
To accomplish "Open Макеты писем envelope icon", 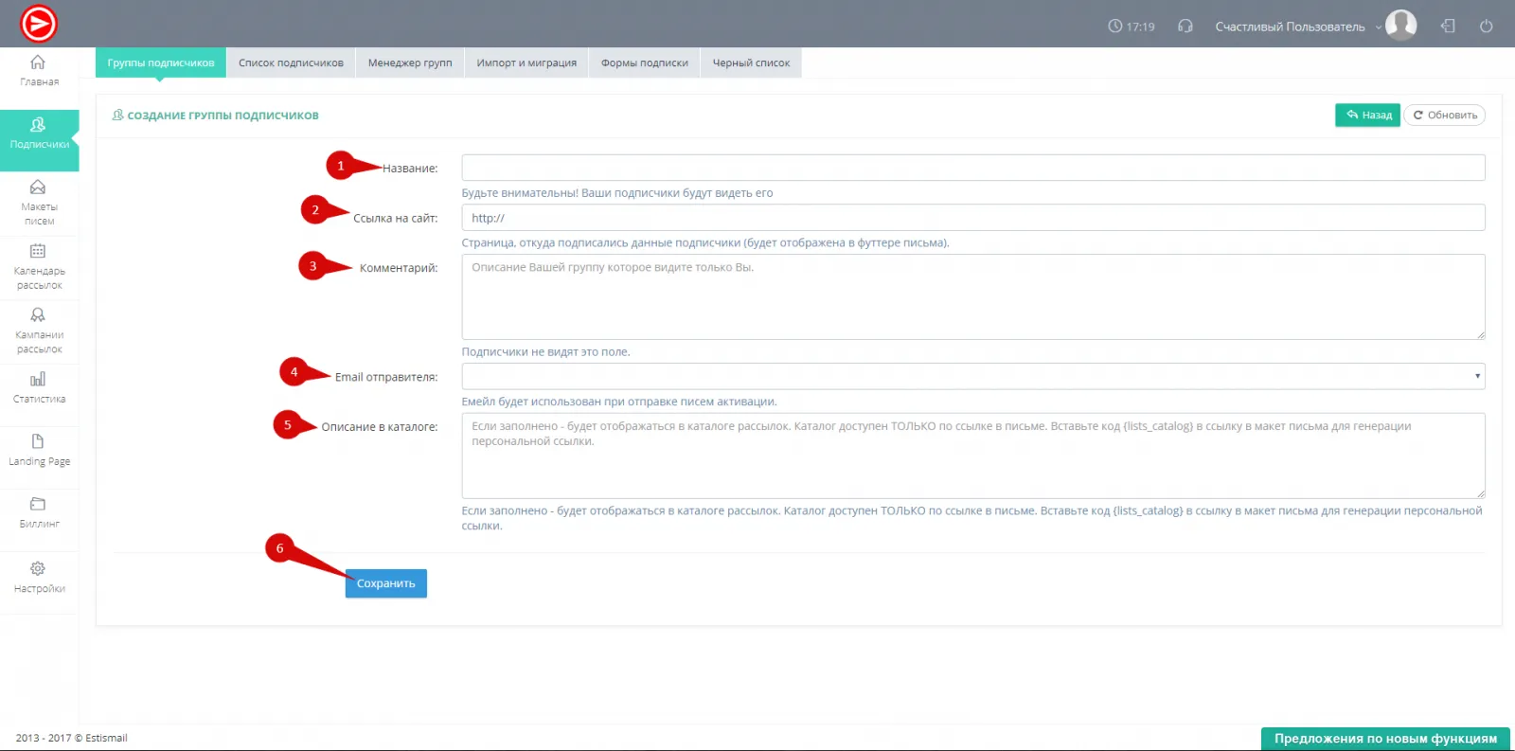I will 38,188.
